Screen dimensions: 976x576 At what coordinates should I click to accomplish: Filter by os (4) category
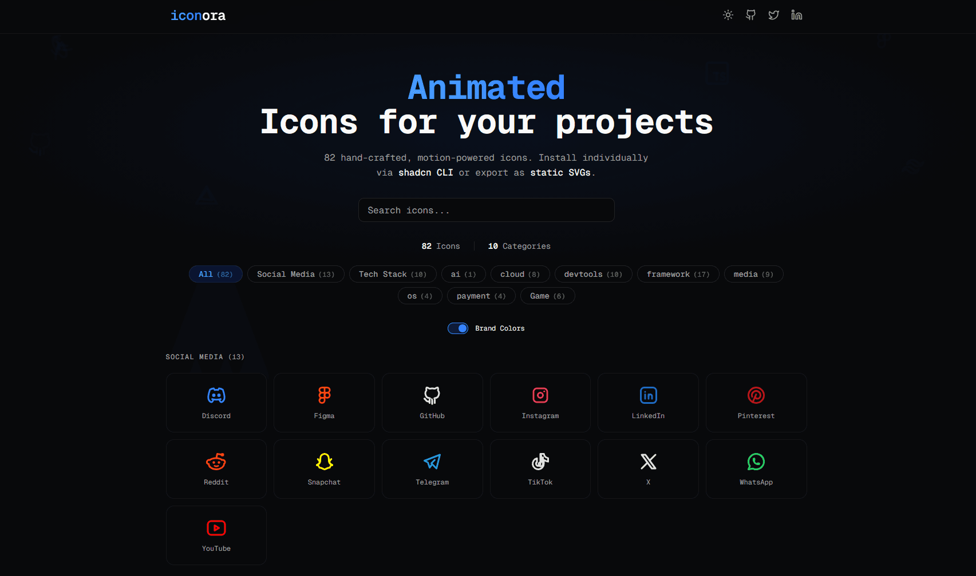420,296
